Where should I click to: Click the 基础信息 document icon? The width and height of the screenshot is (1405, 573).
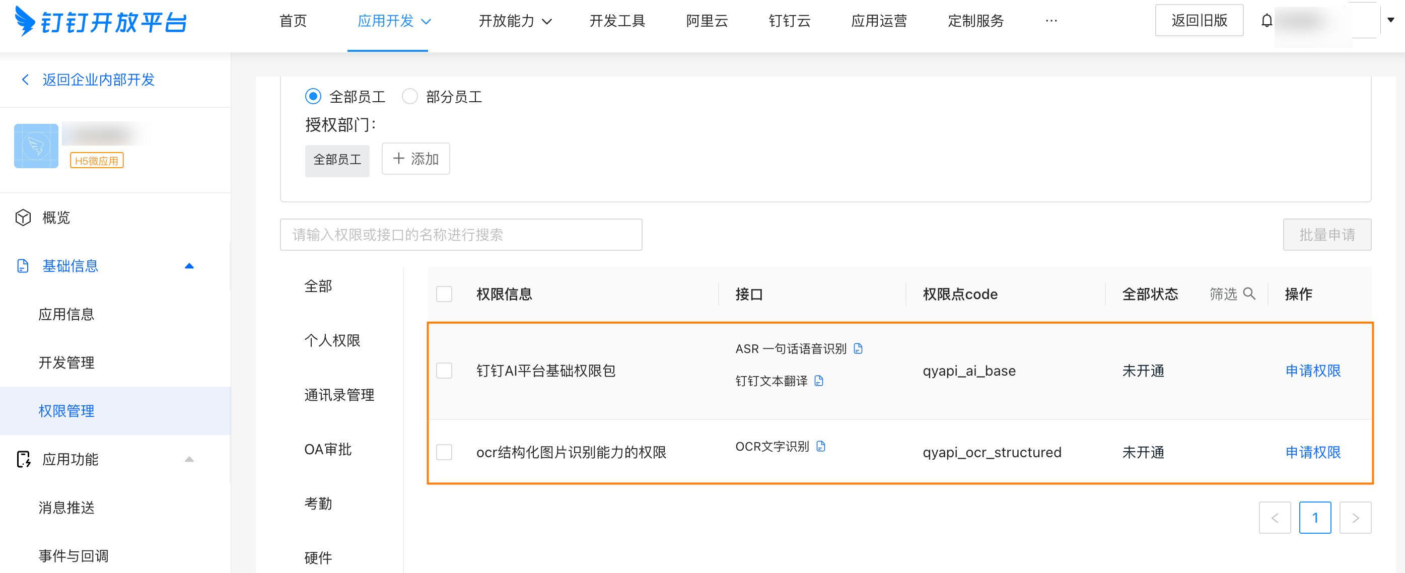click(23, 266)
